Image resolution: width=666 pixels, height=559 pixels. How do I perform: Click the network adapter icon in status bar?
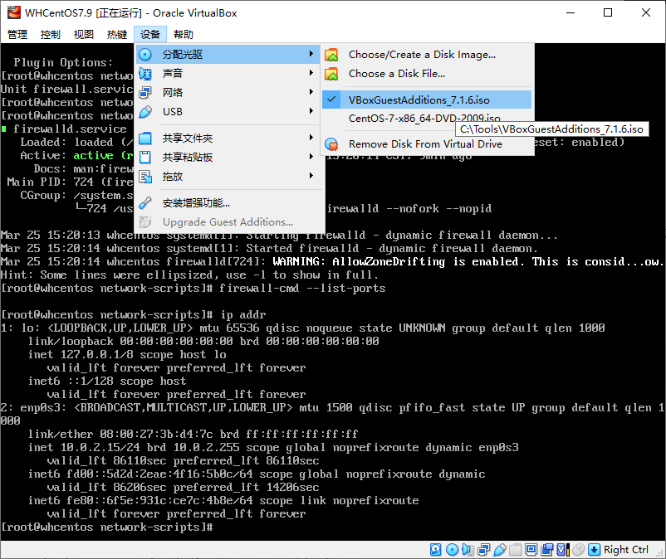[x=484, y=550]
